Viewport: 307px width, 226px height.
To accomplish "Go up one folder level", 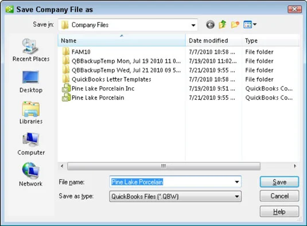I will tap(223, 25).
